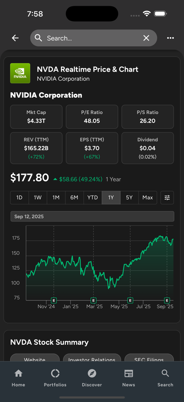Open the three-dot more options menu

(x=170, y=38)
